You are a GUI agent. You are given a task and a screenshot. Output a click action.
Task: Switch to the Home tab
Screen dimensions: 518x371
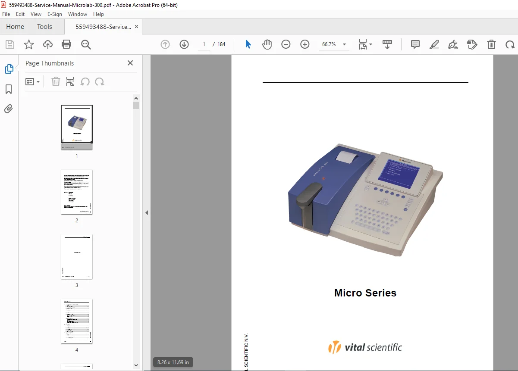pyautogui.click(x=15, y=27)
